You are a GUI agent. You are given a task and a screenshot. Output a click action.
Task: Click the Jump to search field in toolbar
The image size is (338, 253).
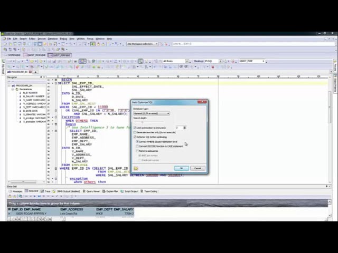pyautogui.click(x=253, y=44)
